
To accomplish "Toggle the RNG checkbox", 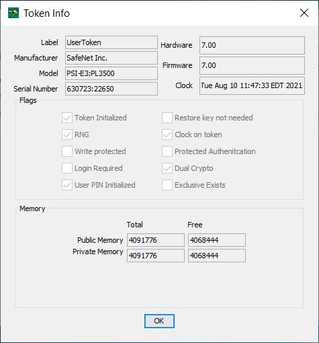I will point(67,135).
